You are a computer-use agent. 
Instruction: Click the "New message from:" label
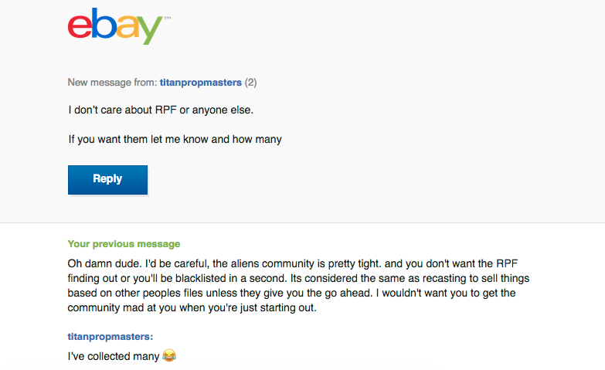[x=112, y=83]
